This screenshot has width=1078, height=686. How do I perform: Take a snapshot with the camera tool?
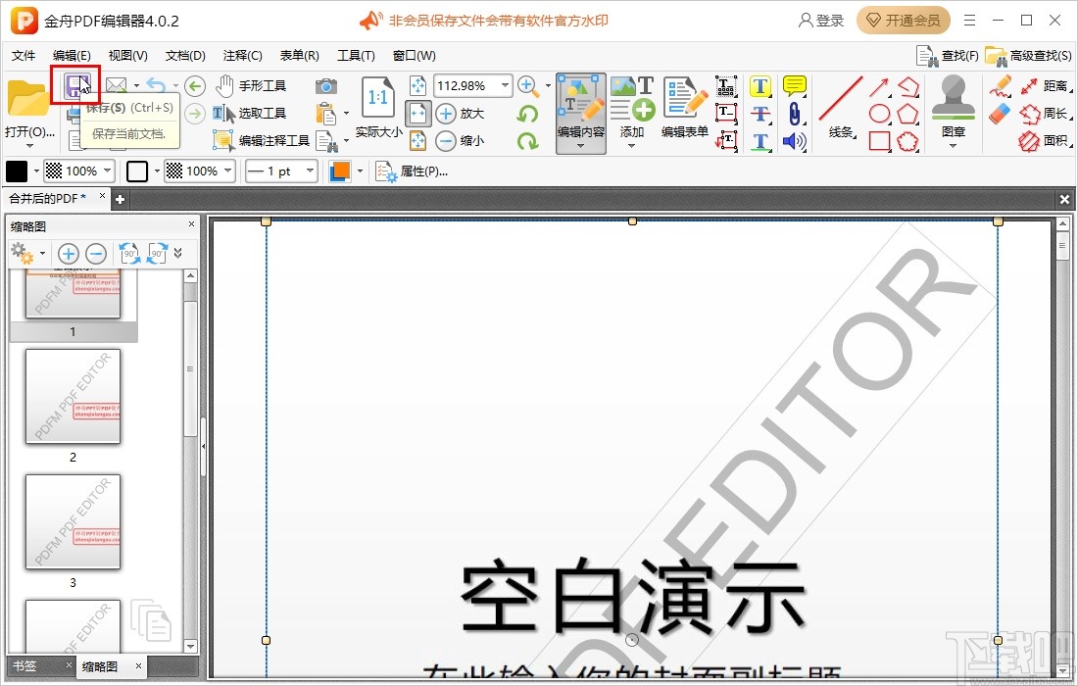326,85
